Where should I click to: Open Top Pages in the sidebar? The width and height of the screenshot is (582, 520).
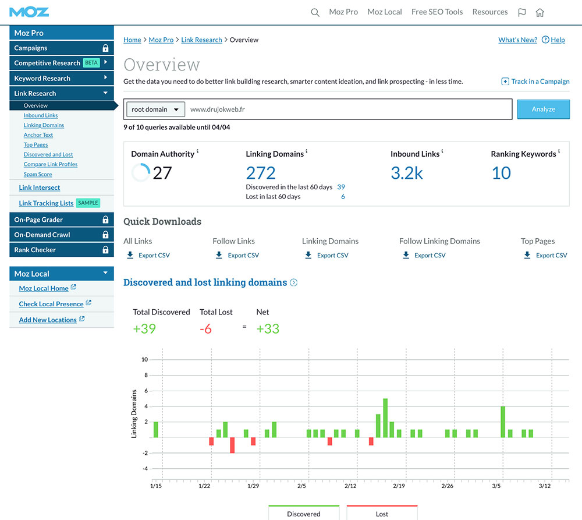point(36,145)
